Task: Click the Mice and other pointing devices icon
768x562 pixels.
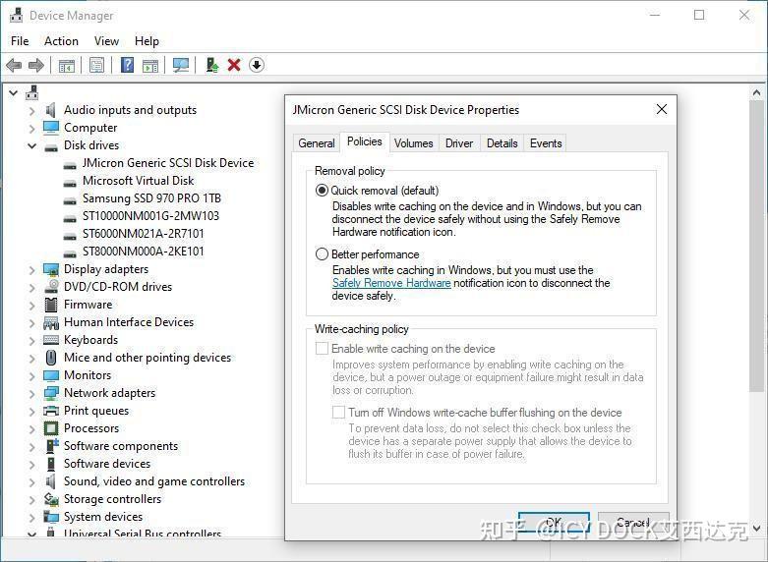Action: pyautogui.click(x=51, y=358)
